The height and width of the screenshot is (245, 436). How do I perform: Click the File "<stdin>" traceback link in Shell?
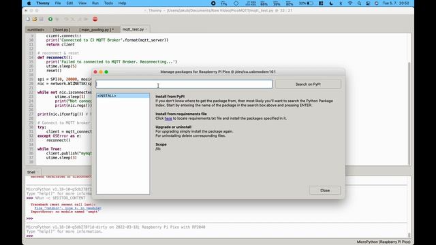68,208
